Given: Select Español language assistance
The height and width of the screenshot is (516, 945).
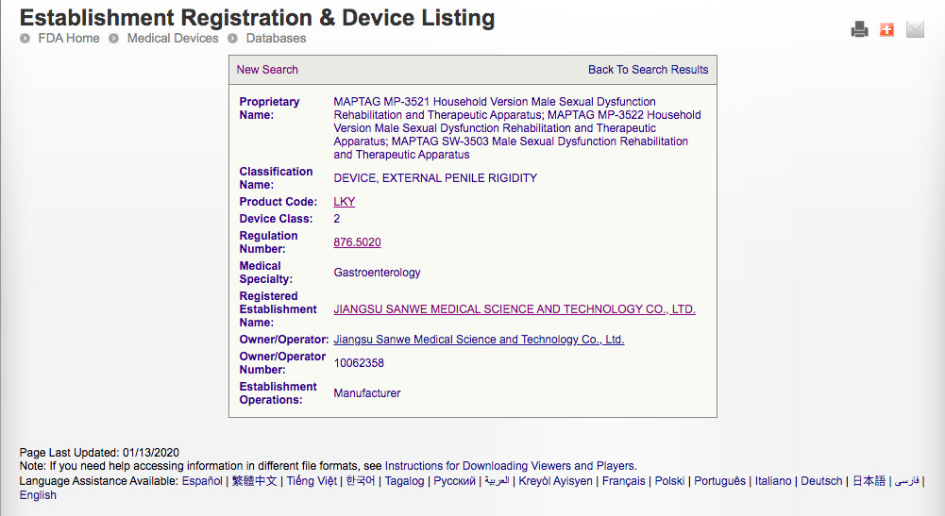Looking at the screenshot, I should coord(202,481).
